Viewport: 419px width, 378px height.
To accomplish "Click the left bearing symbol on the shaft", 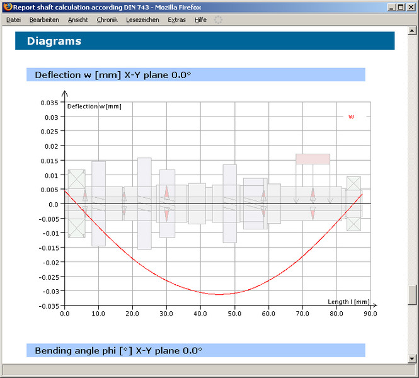I will (76, 203).
